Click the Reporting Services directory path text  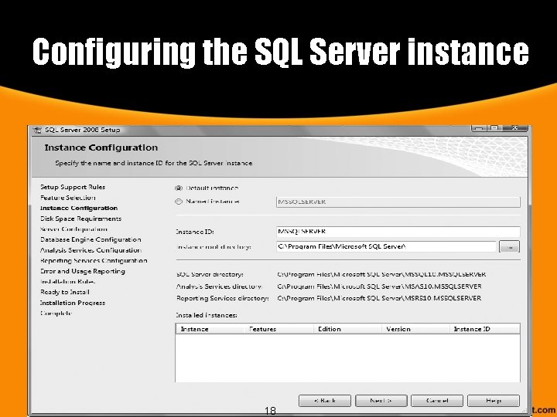coord(379,298)
